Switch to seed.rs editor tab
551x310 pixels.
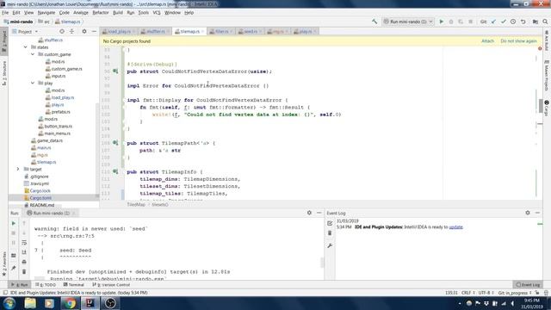pyautogui.click(x=251, y=32)
